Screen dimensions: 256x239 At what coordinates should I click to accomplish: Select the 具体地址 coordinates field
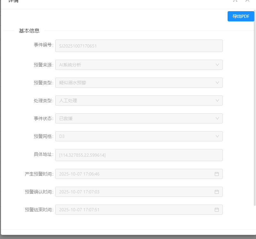(x=139, y=155)
